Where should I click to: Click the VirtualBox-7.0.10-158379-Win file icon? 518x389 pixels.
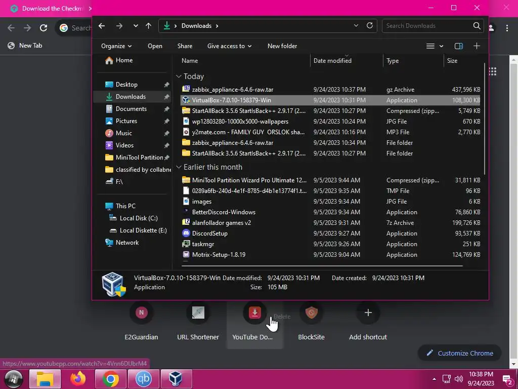tap(186, 100)
